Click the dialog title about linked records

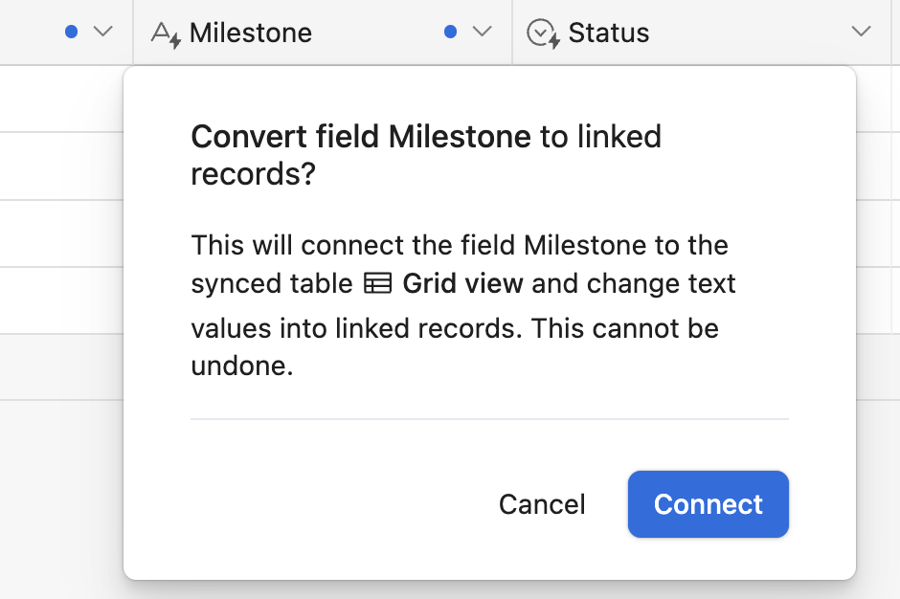pyautogui.click(x=426, y=155)
